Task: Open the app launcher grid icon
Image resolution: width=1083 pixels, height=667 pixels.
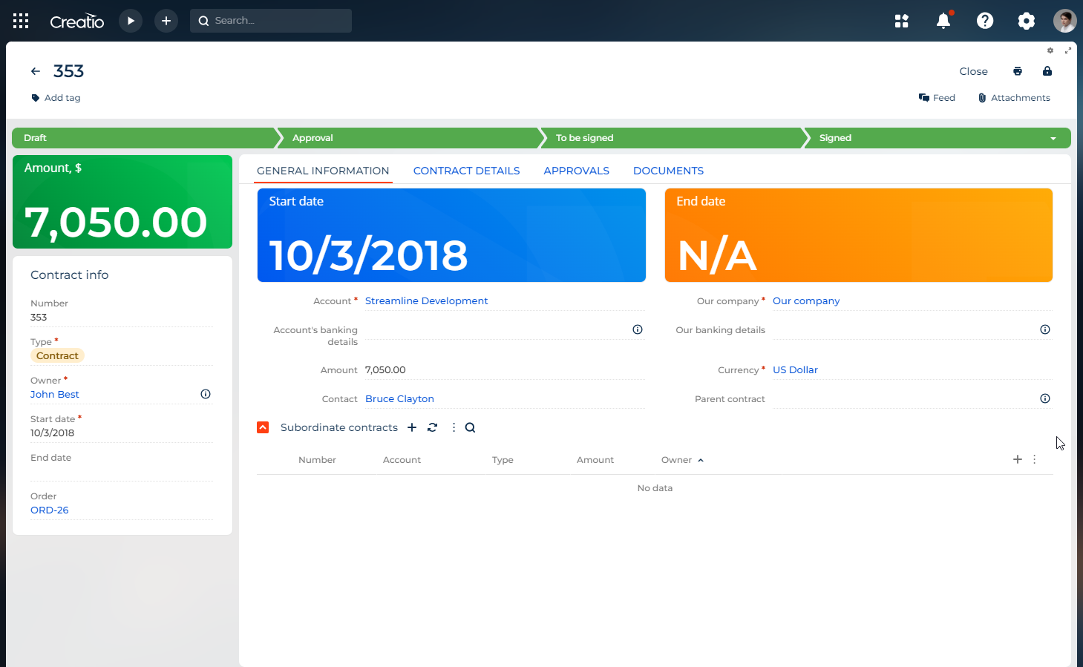Action: [x=21, y=21]
